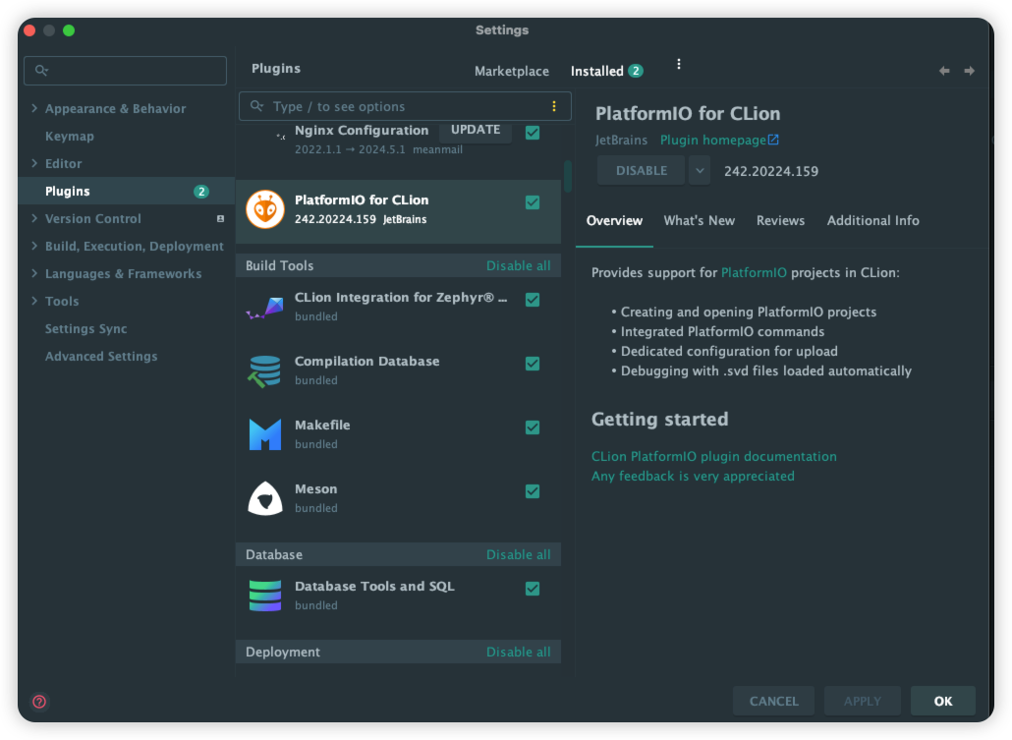Disable the Nginx Configuration plugin checkbox
1012x740 pixels.
pyautogui.click(x=533, y=133)
